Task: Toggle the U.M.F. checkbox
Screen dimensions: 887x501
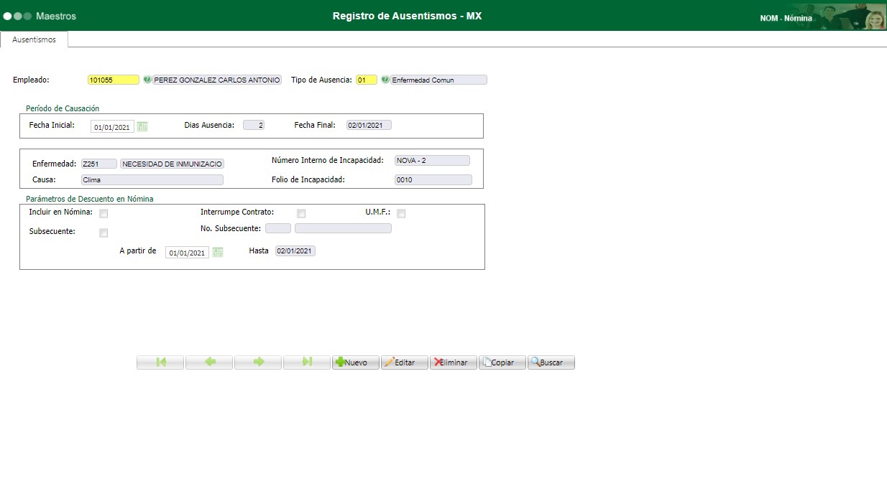Action: click(x=401, y=213)
